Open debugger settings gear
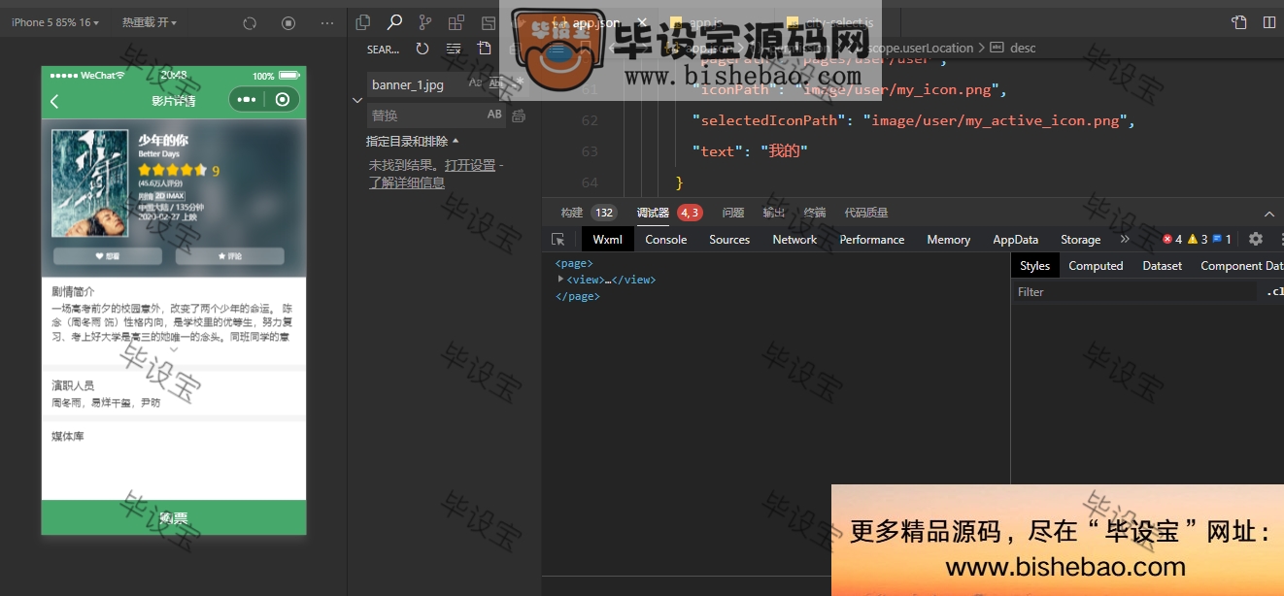This screenshot has width=1284, height=596. pyautogui.click(x=1256, y=239)
